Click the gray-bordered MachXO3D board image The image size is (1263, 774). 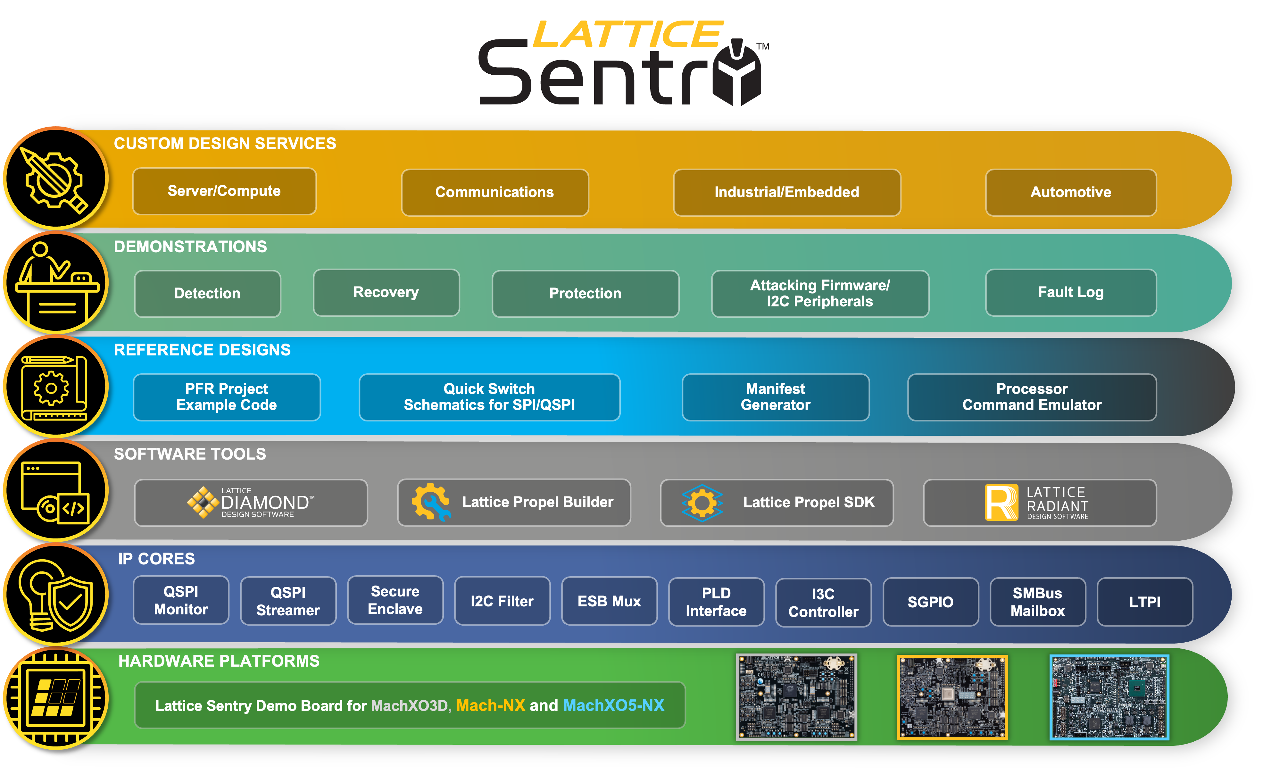click(797, 697)
